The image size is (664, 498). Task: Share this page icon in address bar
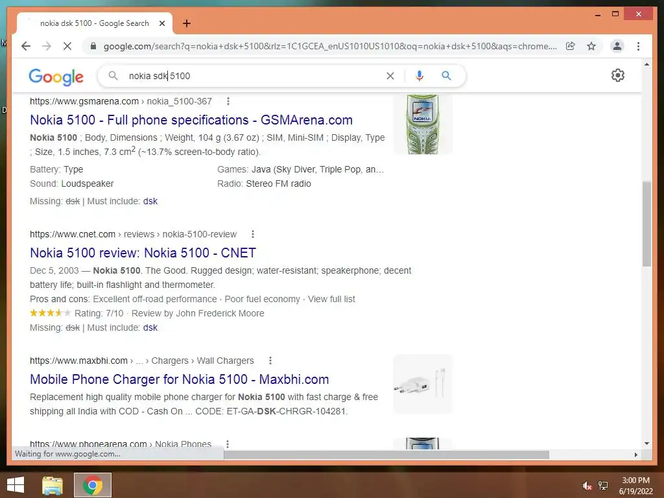pyautogui.click(x=571, y=46)
